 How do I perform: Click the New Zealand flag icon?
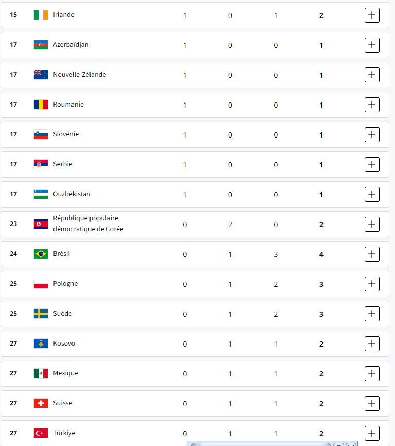41,75
